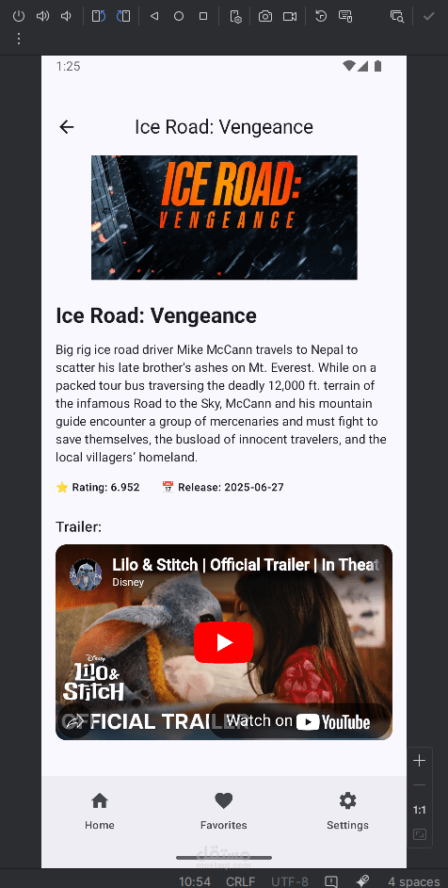Click the Watch on YouTube link
The height and width of the screenshot is (888, 448).
[299, 721]
